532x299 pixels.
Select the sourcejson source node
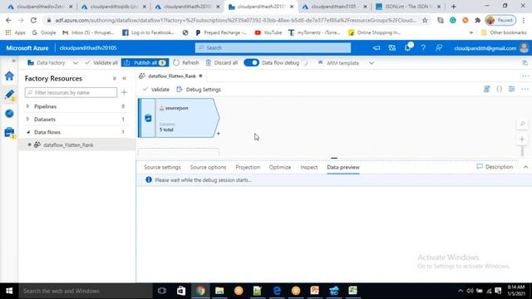tap(179, 118)
